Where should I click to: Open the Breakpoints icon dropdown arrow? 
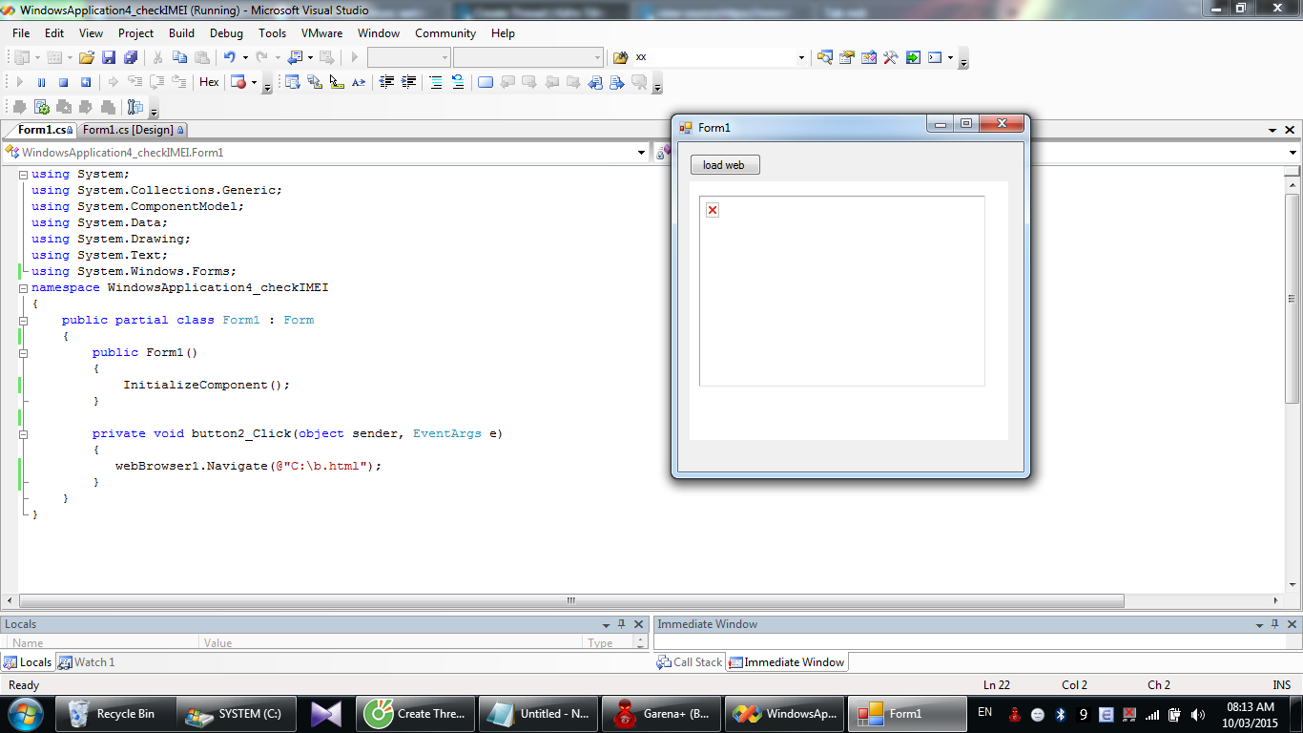[254, 82]
